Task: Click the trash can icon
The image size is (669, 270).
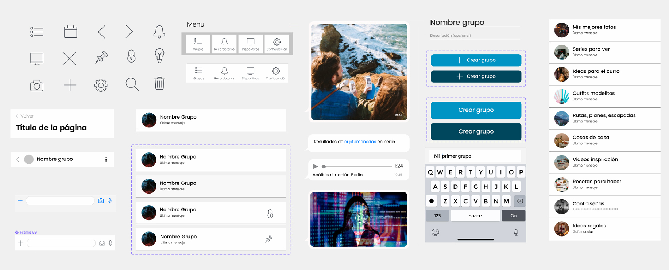Action: pos(159,83)
